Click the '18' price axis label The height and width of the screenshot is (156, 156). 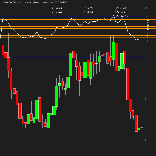tap(146, 17)
